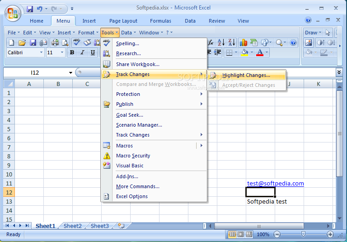
Task: Click the Save icon in the Quick Access Toolbar
Action: point(30,9)
